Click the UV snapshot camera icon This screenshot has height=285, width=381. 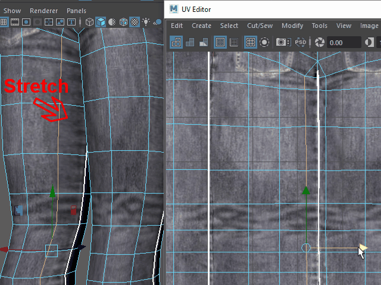click(282, 42)
